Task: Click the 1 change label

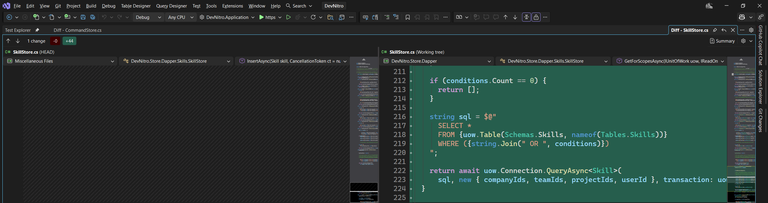Action: [36, 41]
